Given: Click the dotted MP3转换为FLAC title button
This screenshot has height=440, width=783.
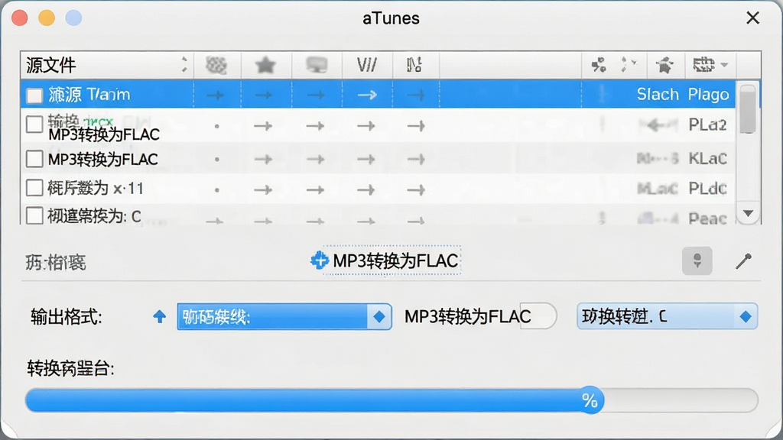Looking at the screenshot, I should point(391,260).
